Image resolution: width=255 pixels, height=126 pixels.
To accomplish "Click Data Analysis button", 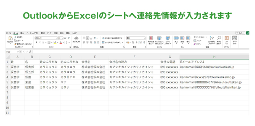I will [235, 40].
